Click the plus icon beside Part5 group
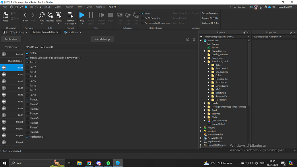The height and width of the screenshot is (167, 297). click(x=4, y=95)
